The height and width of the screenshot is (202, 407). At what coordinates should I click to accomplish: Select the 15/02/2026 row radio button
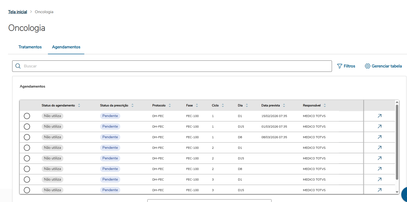point(27,116)
